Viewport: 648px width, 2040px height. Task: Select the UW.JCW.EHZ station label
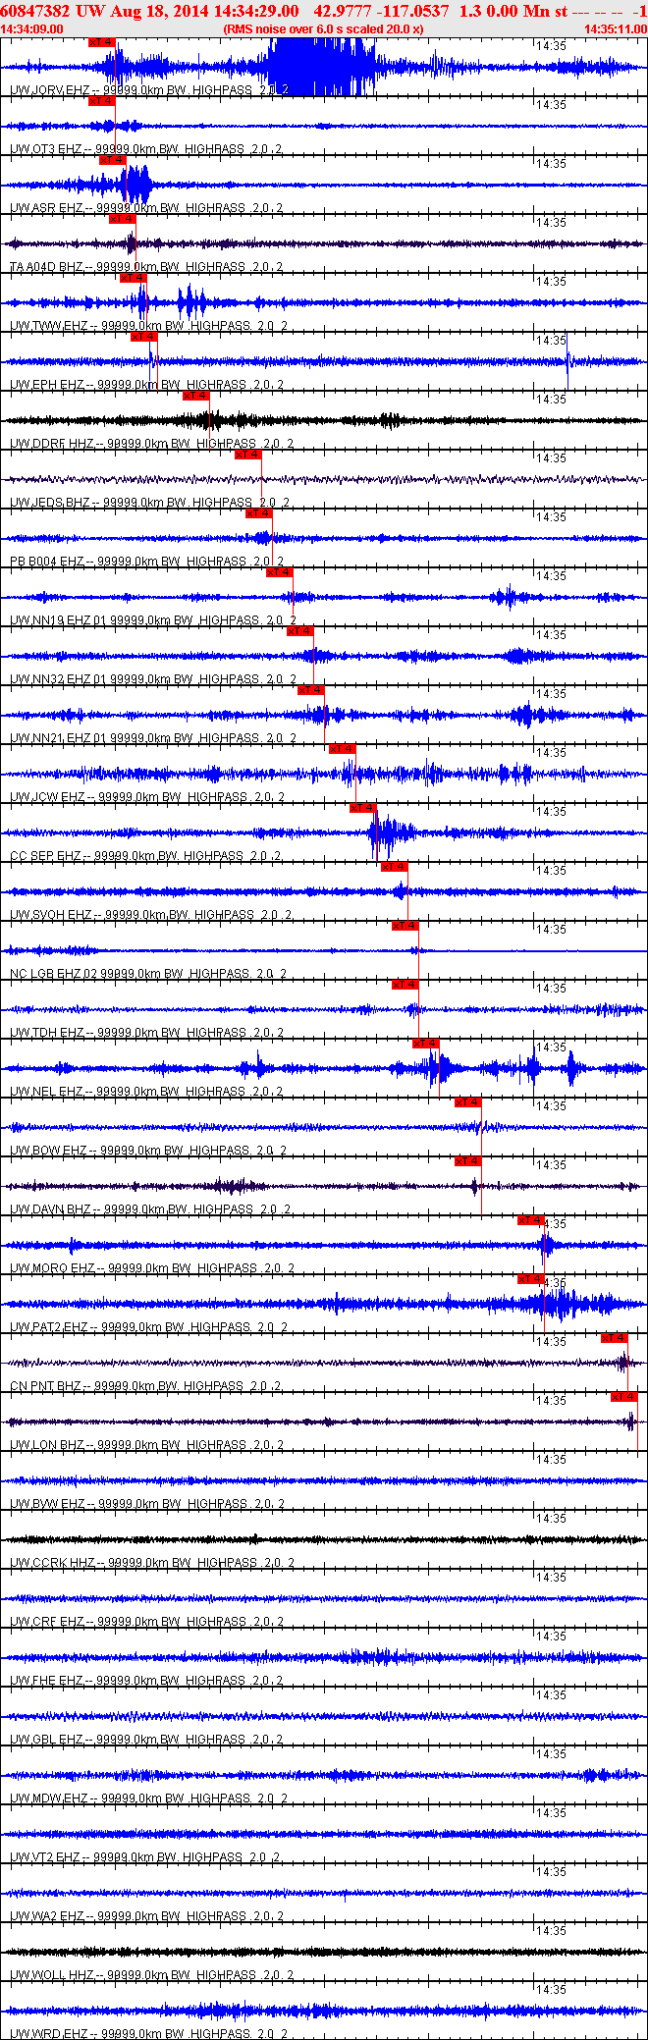(x=147, y=797)
